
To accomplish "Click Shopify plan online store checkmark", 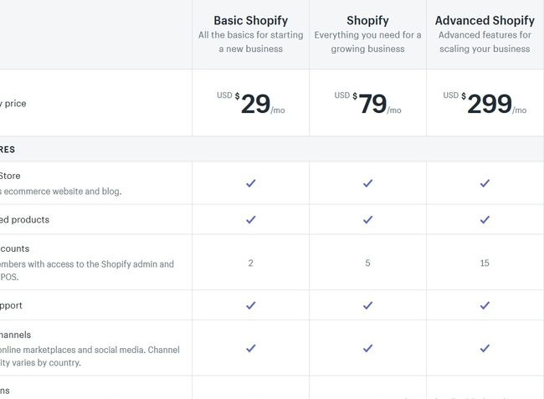I will 367,183.
